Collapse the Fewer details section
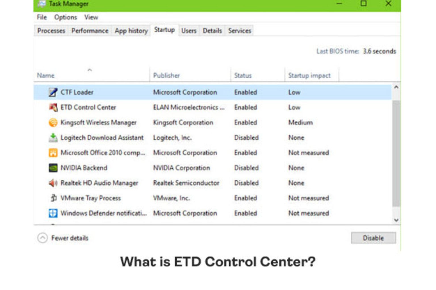 43,238
